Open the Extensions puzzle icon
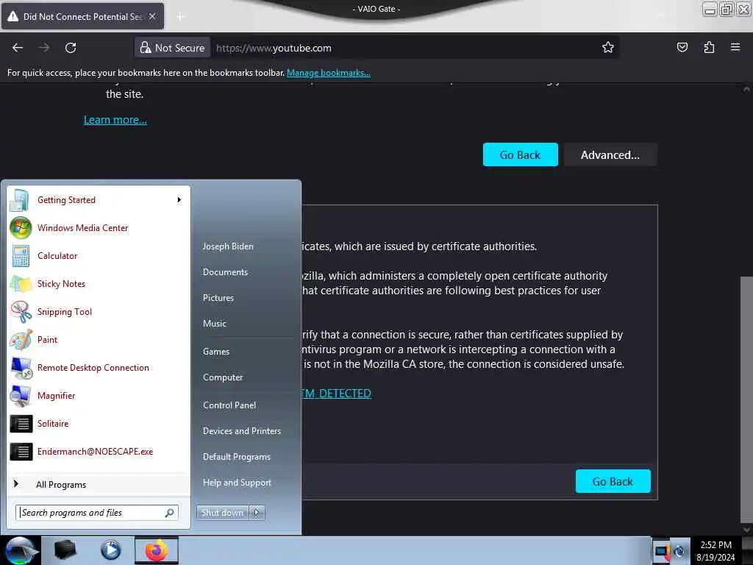Viewport: 753px width, 565px height. [709, 47]
